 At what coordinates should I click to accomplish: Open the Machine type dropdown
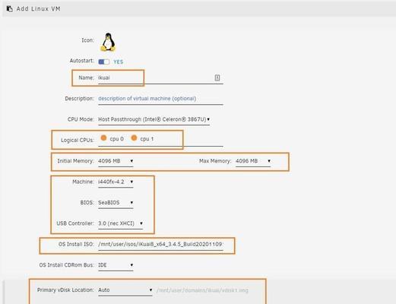click(x=116, y=182)
